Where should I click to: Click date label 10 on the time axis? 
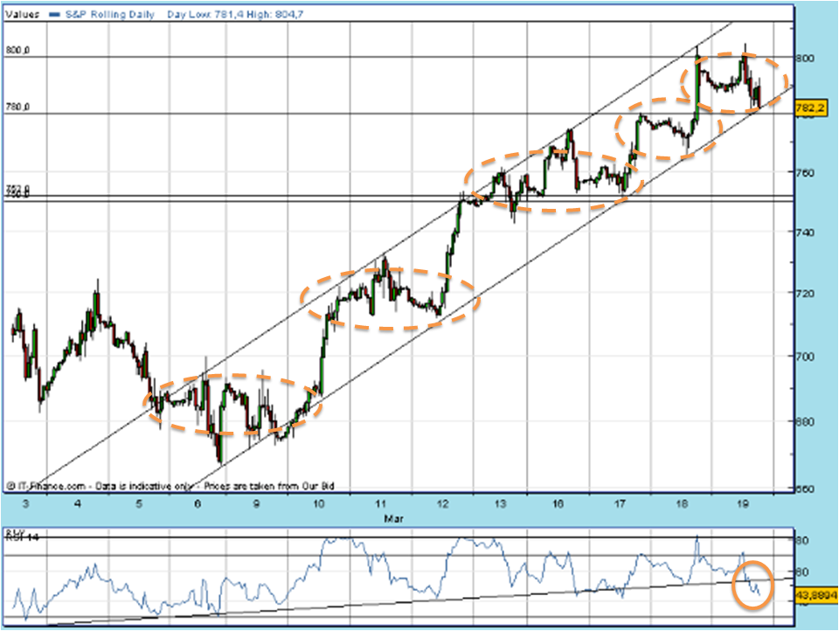pos(319,503)
